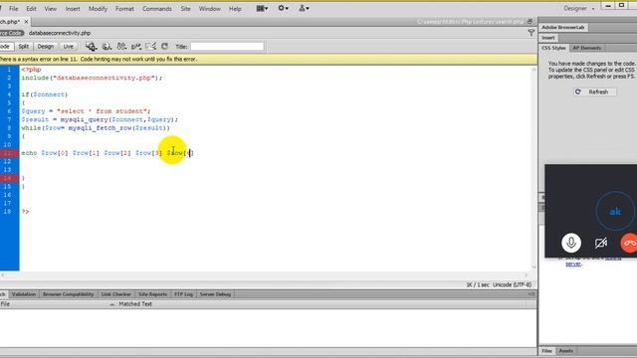This screenshot has width=637, height=358.
Task: Click the 'ak' avatar circle
Action: pos(615,212)
